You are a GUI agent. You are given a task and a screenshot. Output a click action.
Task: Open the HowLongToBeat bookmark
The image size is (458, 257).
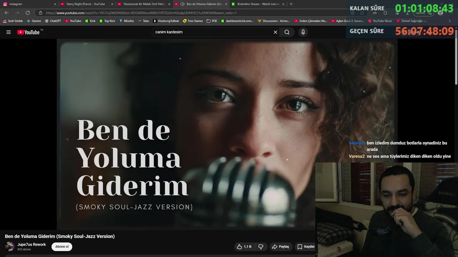pos(166,21)
